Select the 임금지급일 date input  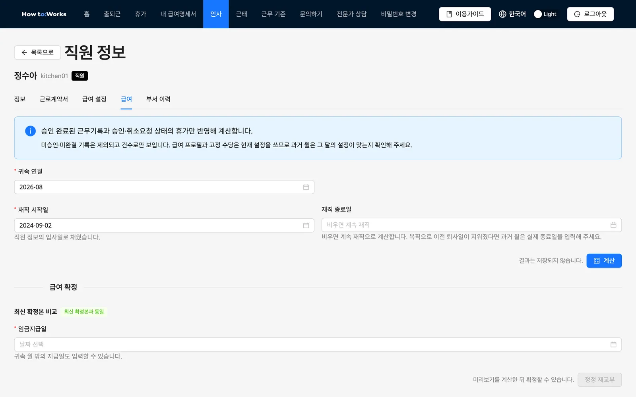[318, 345]
